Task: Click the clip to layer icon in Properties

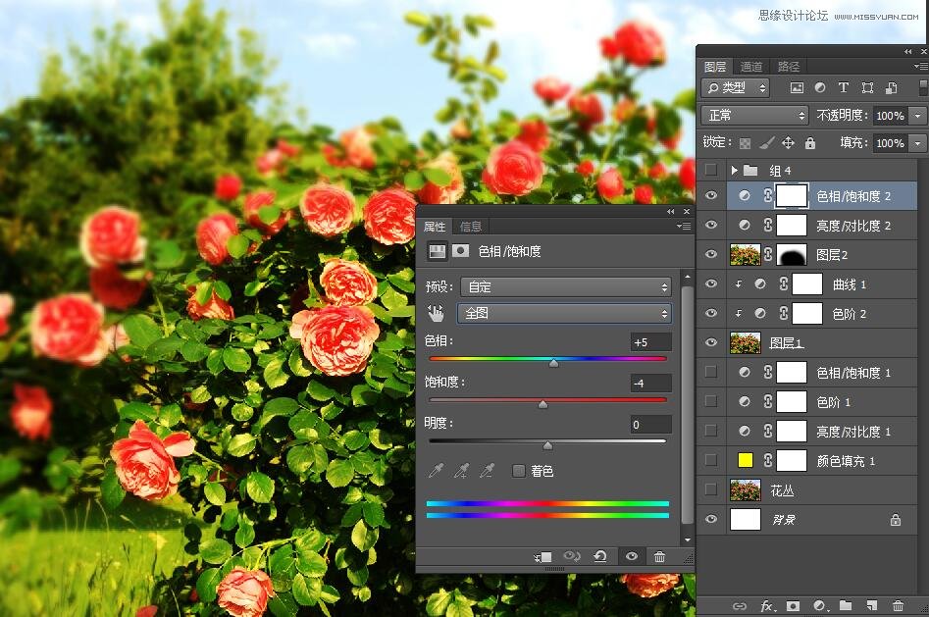Action: click(x=542, y=556)
